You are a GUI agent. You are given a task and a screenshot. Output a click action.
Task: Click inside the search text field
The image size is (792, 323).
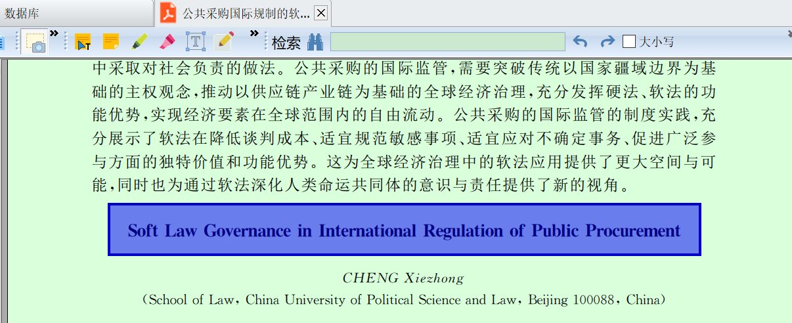point(447,42)
